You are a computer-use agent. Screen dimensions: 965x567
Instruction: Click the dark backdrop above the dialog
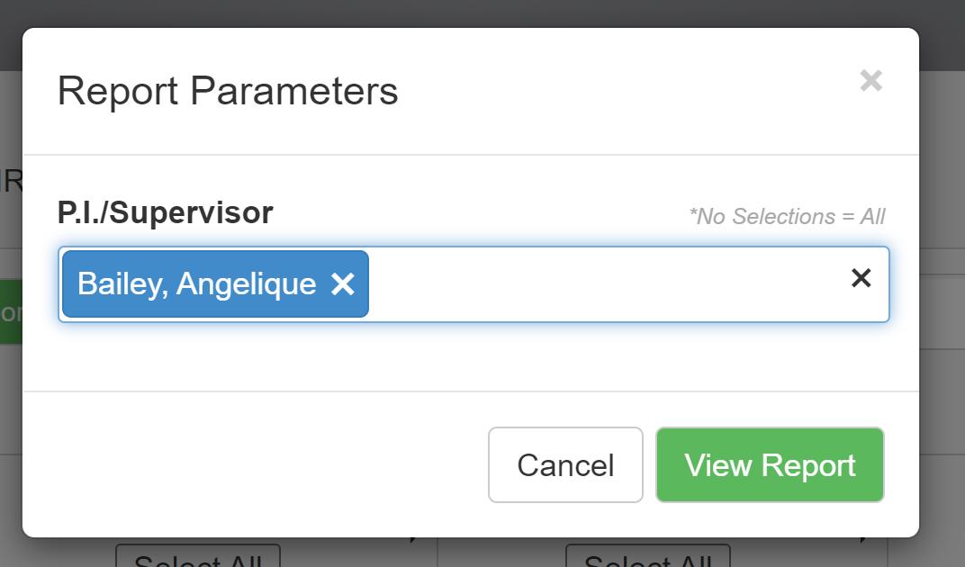coord(482,13)
